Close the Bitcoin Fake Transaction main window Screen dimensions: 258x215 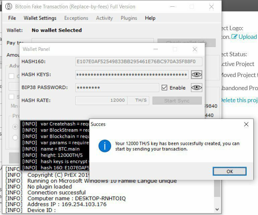(211, 7)
